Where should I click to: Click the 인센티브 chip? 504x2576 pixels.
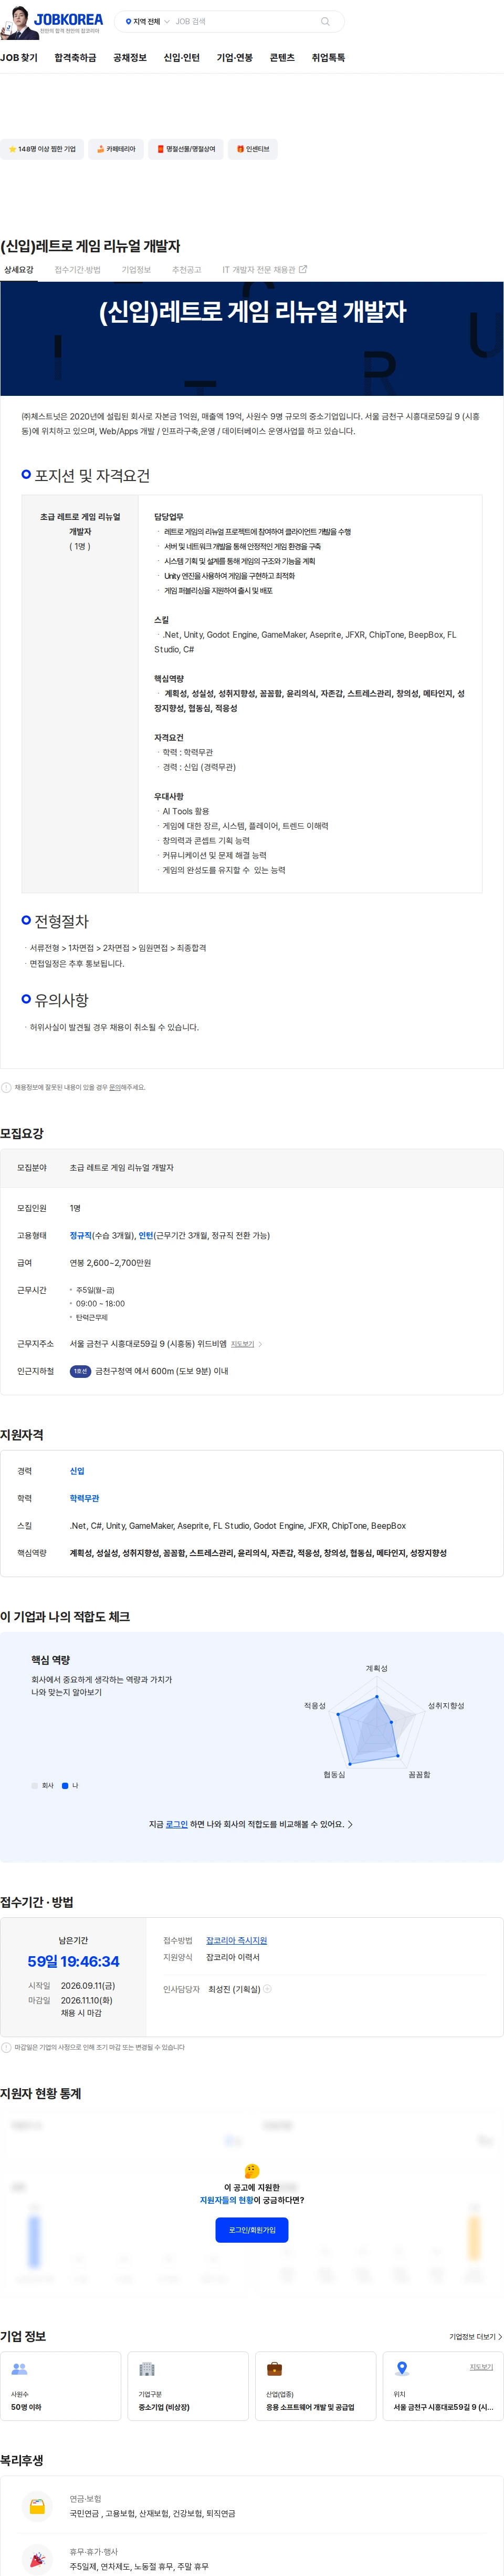pos(254,149)
